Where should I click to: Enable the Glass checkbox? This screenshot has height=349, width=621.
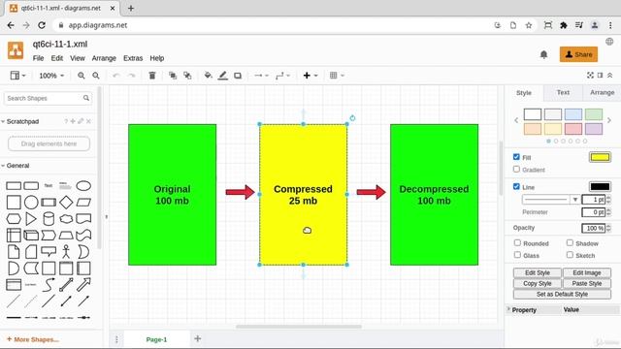tap(517, 255)
